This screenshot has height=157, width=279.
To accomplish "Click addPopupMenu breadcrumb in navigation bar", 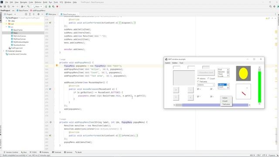I will tap(38, 10).
